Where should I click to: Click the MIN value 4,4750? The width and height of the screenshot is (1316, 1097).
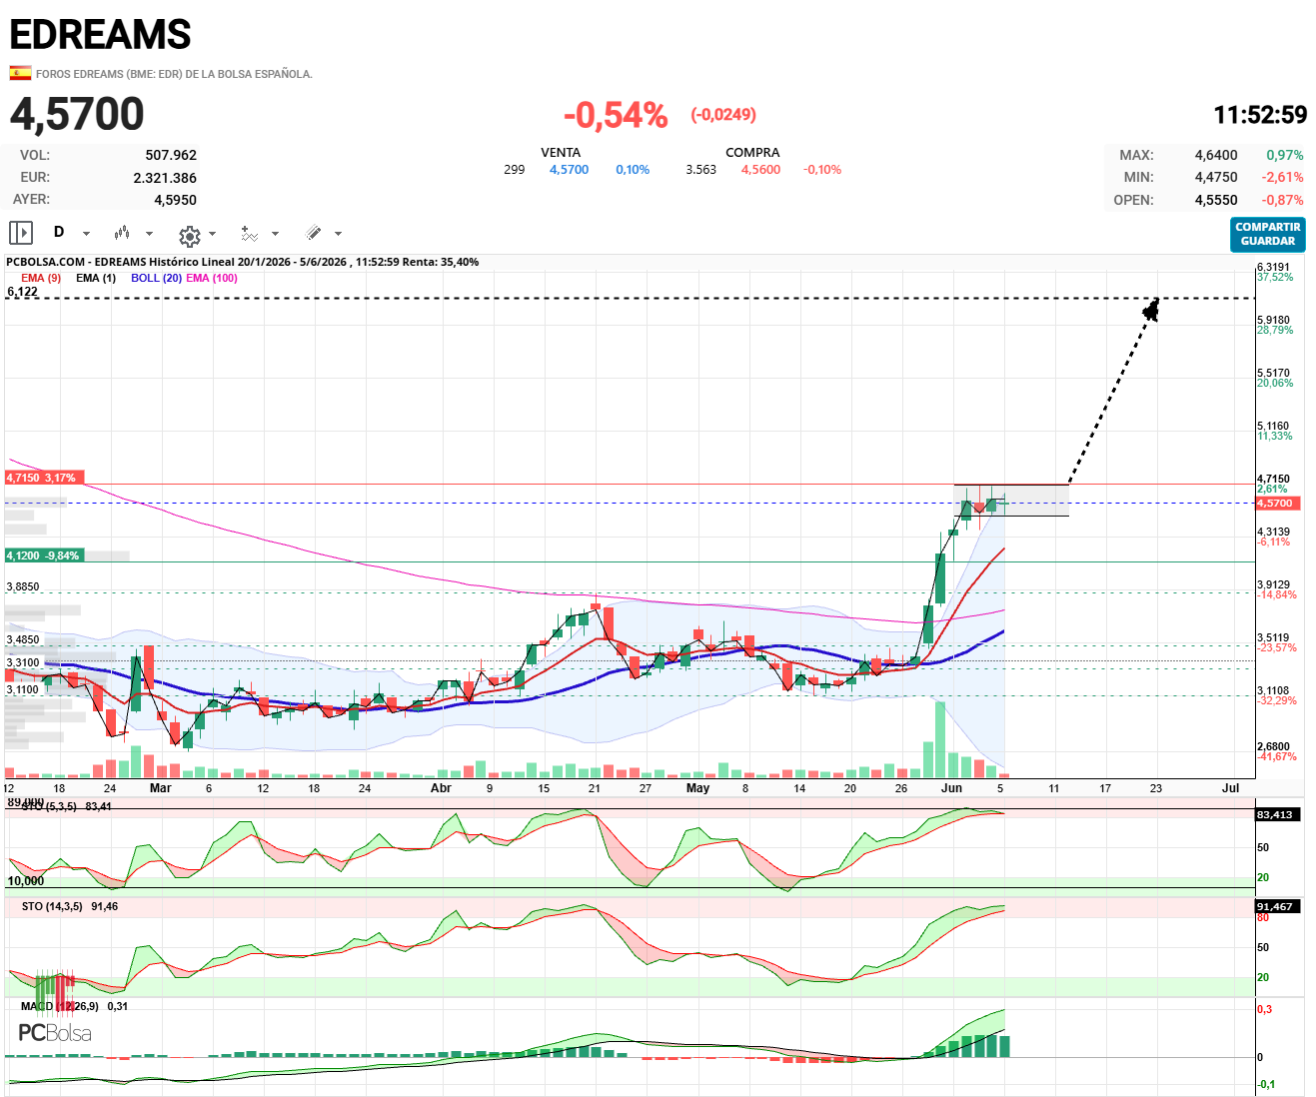pos(1216,177)
